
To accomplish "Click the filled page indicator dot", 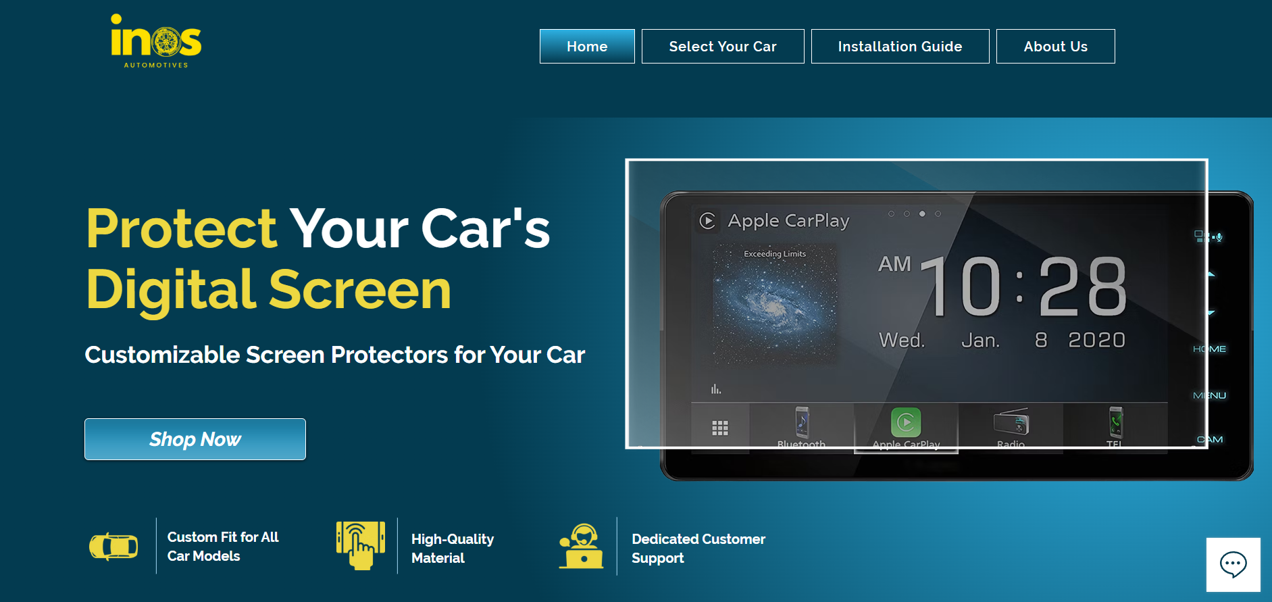I will pyautogui.click(x=922, y=214).
